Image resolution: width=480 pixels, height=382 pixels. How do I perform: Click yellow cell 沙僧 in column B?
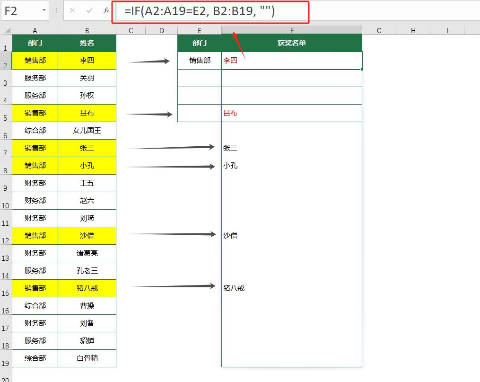click(87, 236)
